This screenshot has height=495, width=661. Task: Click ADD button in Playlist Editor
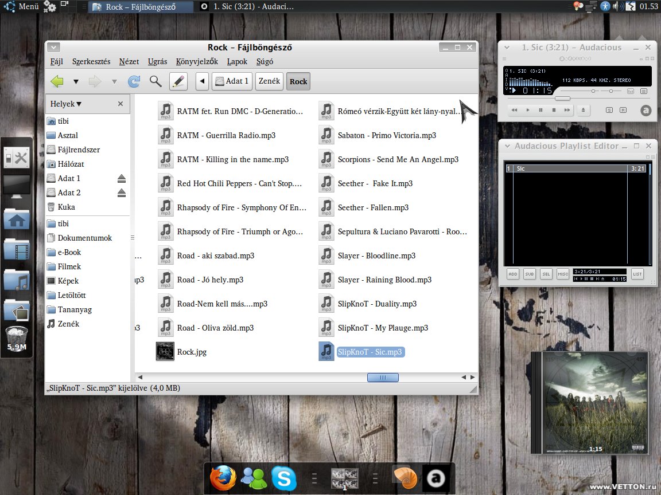tap(512, 274)
